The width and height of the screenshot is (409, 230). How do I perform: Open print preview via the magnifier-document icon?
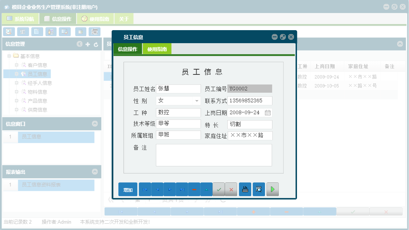coord(259,189)
